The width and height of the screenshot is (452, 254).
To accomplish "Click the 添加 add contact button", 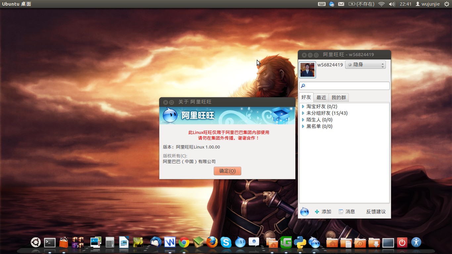I will click(323, 212).
